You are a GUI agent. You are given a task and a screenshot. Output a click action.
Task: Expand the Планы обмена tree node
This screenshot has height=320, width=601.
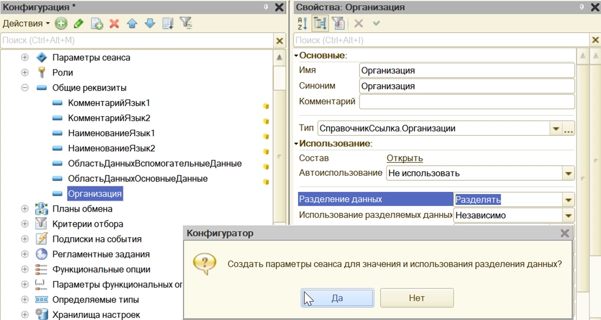click(x=25, y=209)
